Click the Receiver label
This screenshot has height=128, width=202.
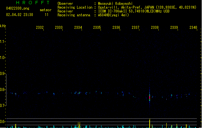(65, 11)
